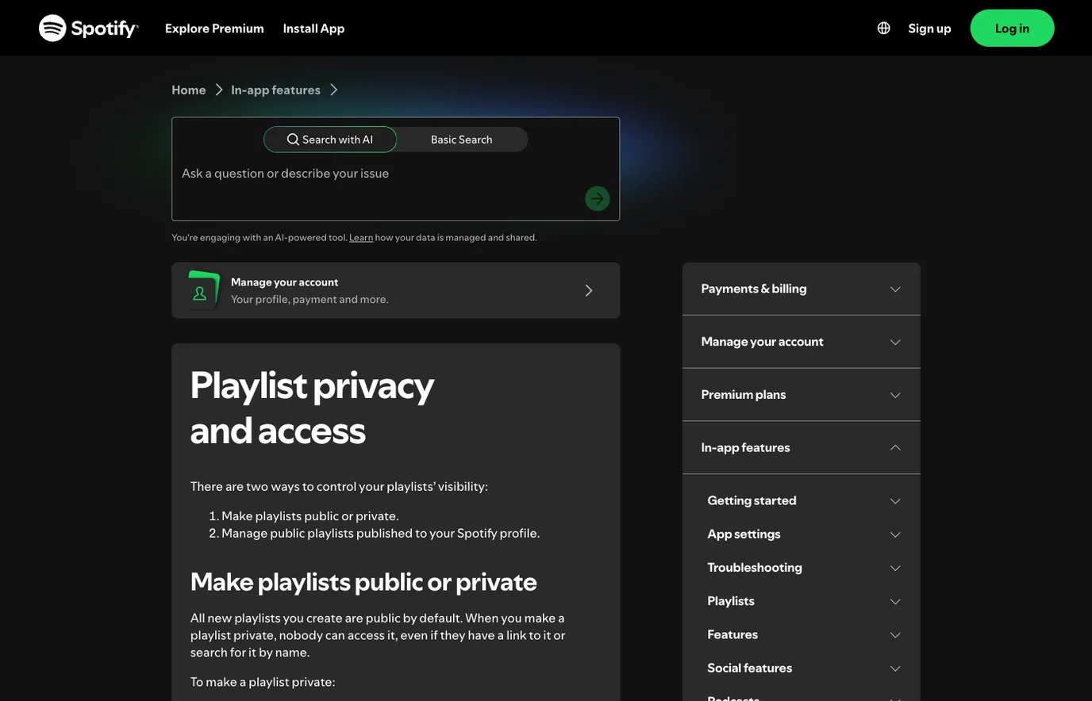Image resolution: width=1092 pixels, height=701 pixels.
Task: Click the arrow on Manage your account card
Action: click(589, 290)
